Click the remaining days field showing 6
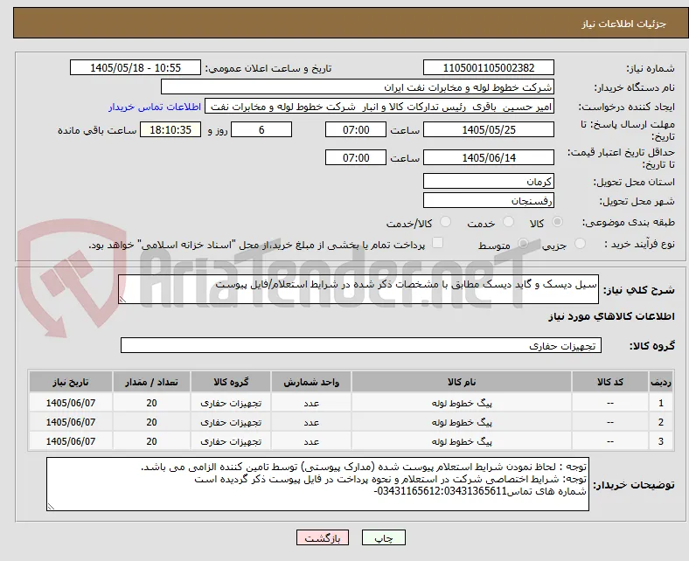This screenshot has height=561, width=689. click(261, 129)
